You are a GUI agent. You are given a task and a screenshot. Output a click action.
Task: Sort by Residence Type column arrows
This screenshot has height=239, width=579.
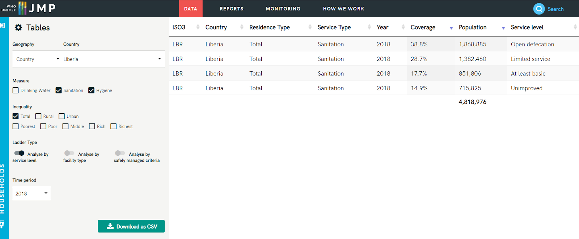pyautogui.click(x=310, y=27)
